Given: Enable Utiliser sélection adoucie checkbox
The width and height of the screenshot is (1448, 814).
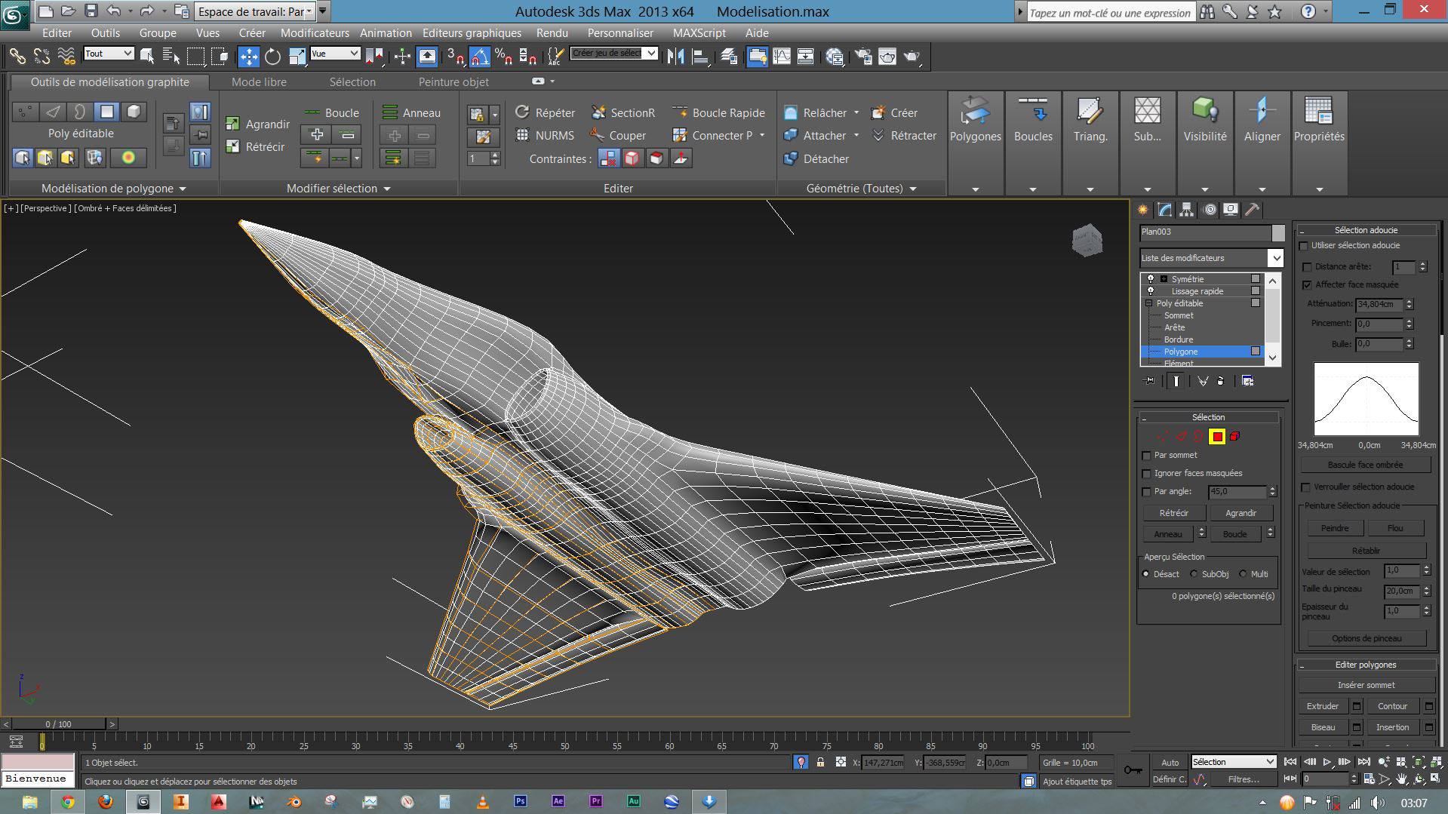Looking at the screenshot, I should 1304,246.
